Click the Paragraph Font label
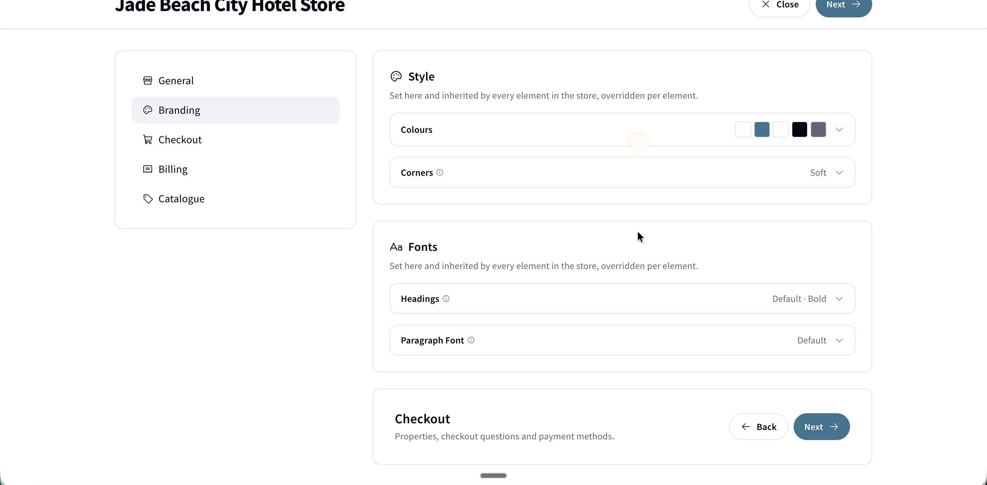The width and height of the screenshot is (987, 485). (432, 340)
